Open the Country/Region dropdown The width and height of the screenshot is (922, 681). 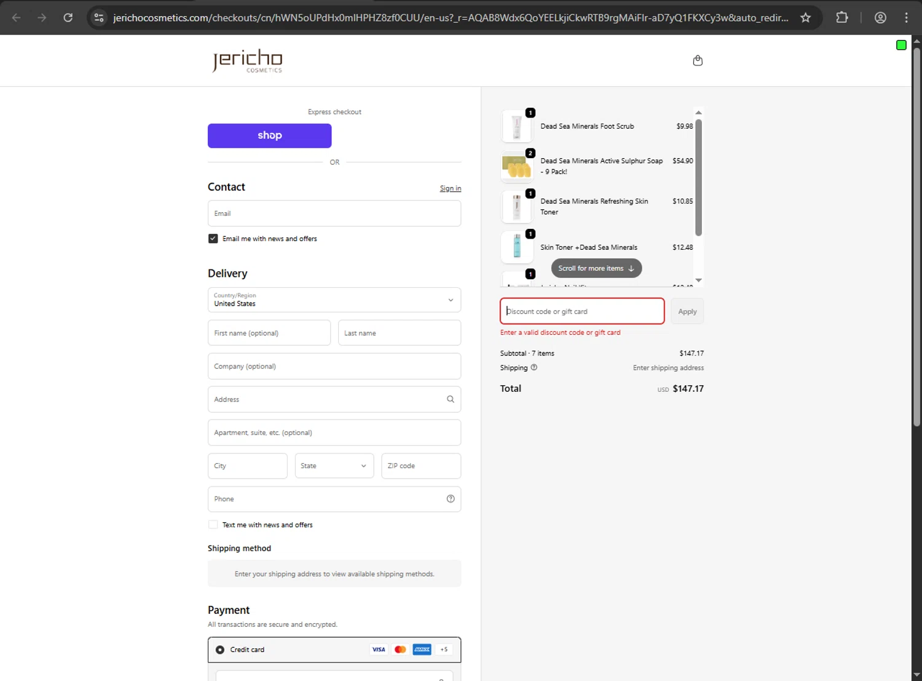pyautogui.click(x=334, y=300)
